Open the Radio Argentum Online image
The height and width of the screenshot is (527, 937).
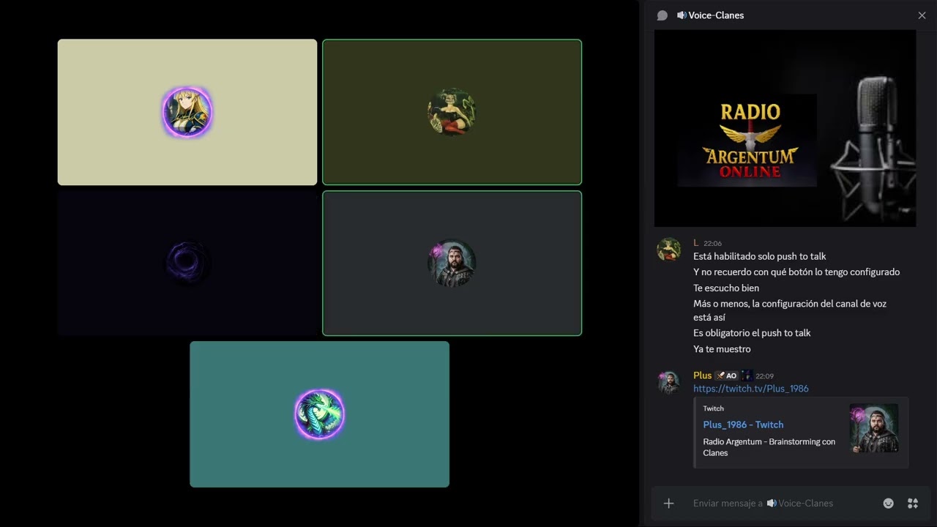[785, 128]
